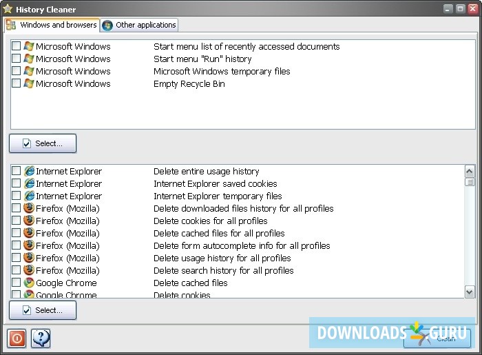Tick Internet Explorer entire usage history checkbox

click(16, 171)
